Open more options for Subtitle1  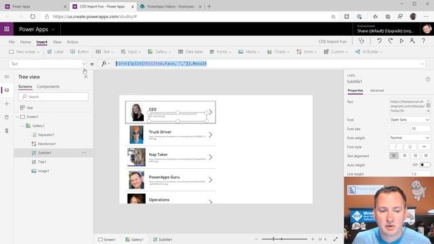[x=84, y=152]
